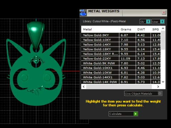Sort by the Metal column header
The image size is (171, 128).
[100, 30]
